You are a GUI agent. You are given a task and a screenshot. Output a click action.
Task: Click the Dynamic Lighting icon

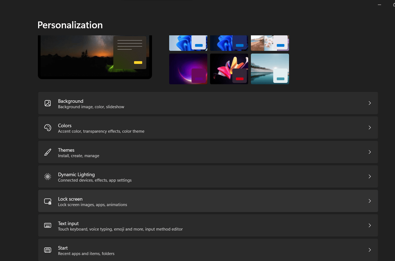(x=48, y=176)
